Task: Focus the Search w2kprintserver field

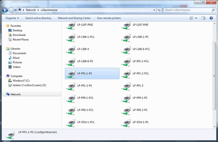Action: (188, 10)
